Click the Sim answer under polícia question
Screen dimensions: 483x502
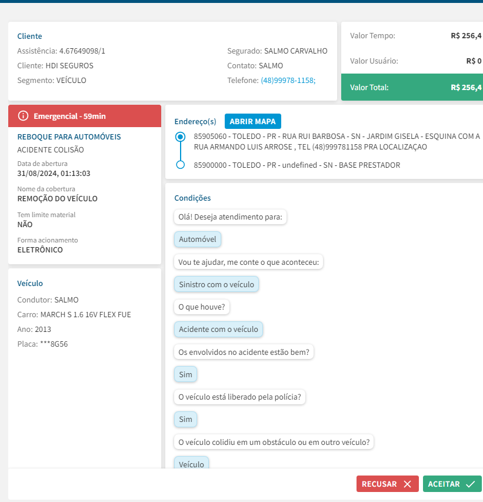point(185,420)
